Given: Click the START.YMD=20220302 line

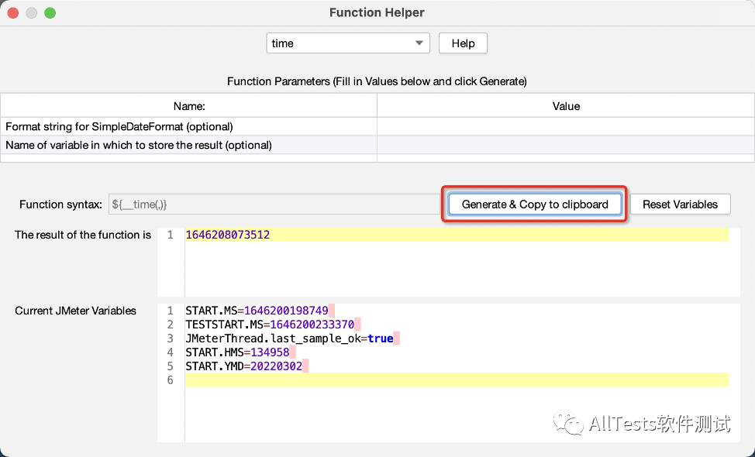Looking at the screenshot, I should click(244, 366).
